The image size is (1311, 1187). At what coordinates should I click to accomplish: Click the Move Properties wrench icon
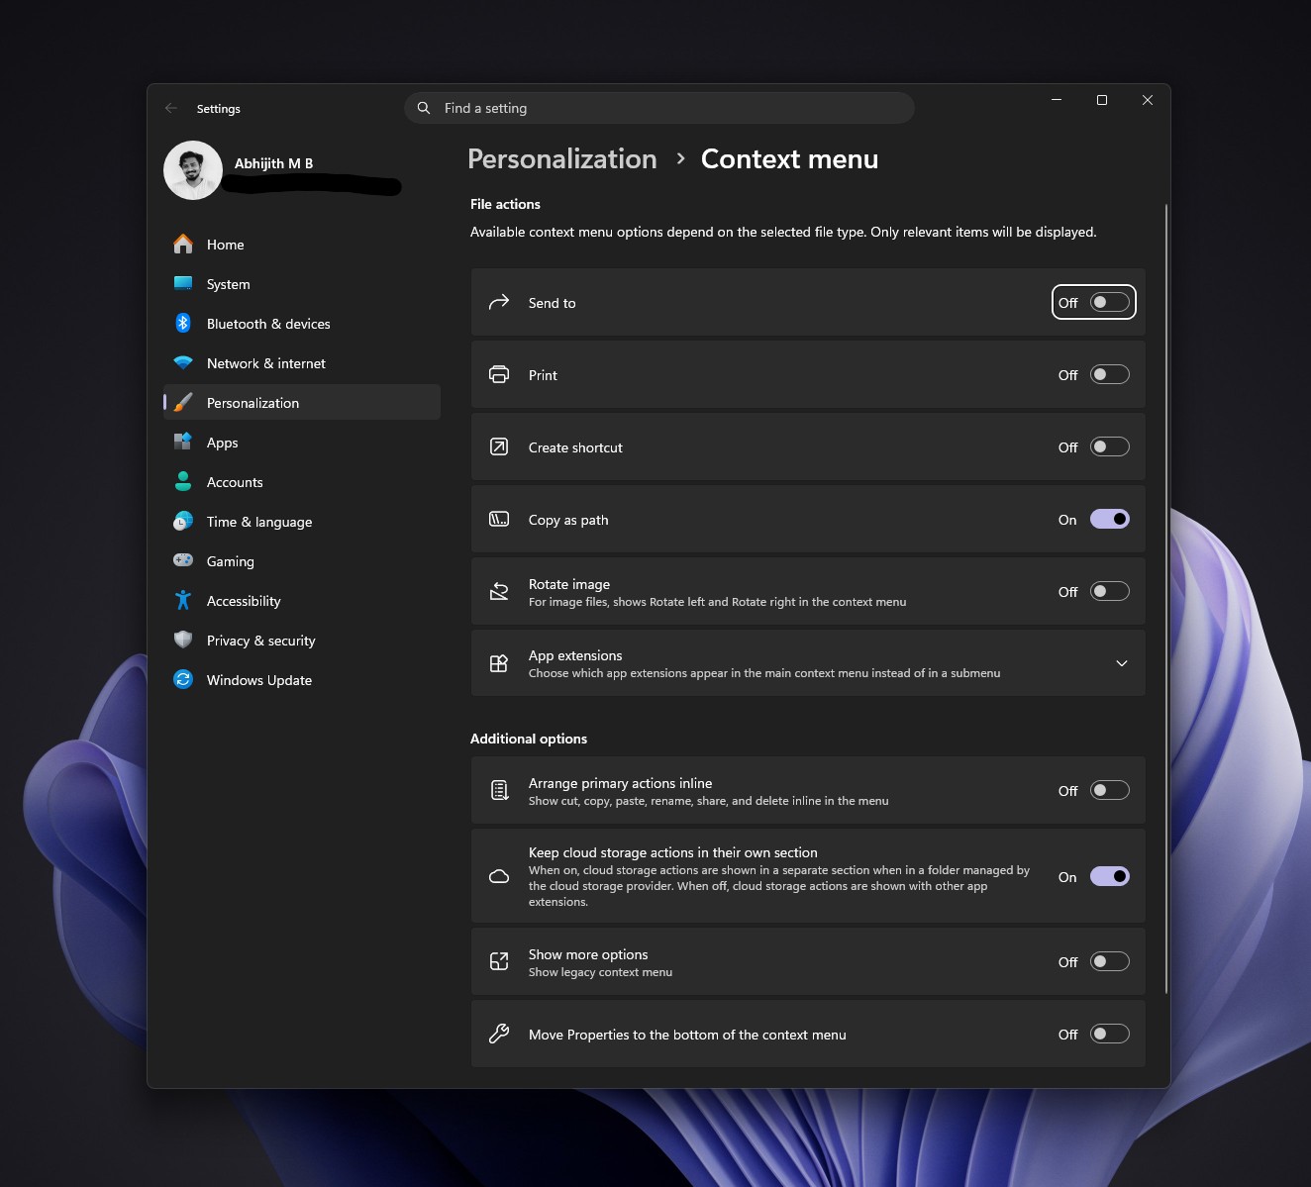pyautogui.click(x=499, y=1034)
